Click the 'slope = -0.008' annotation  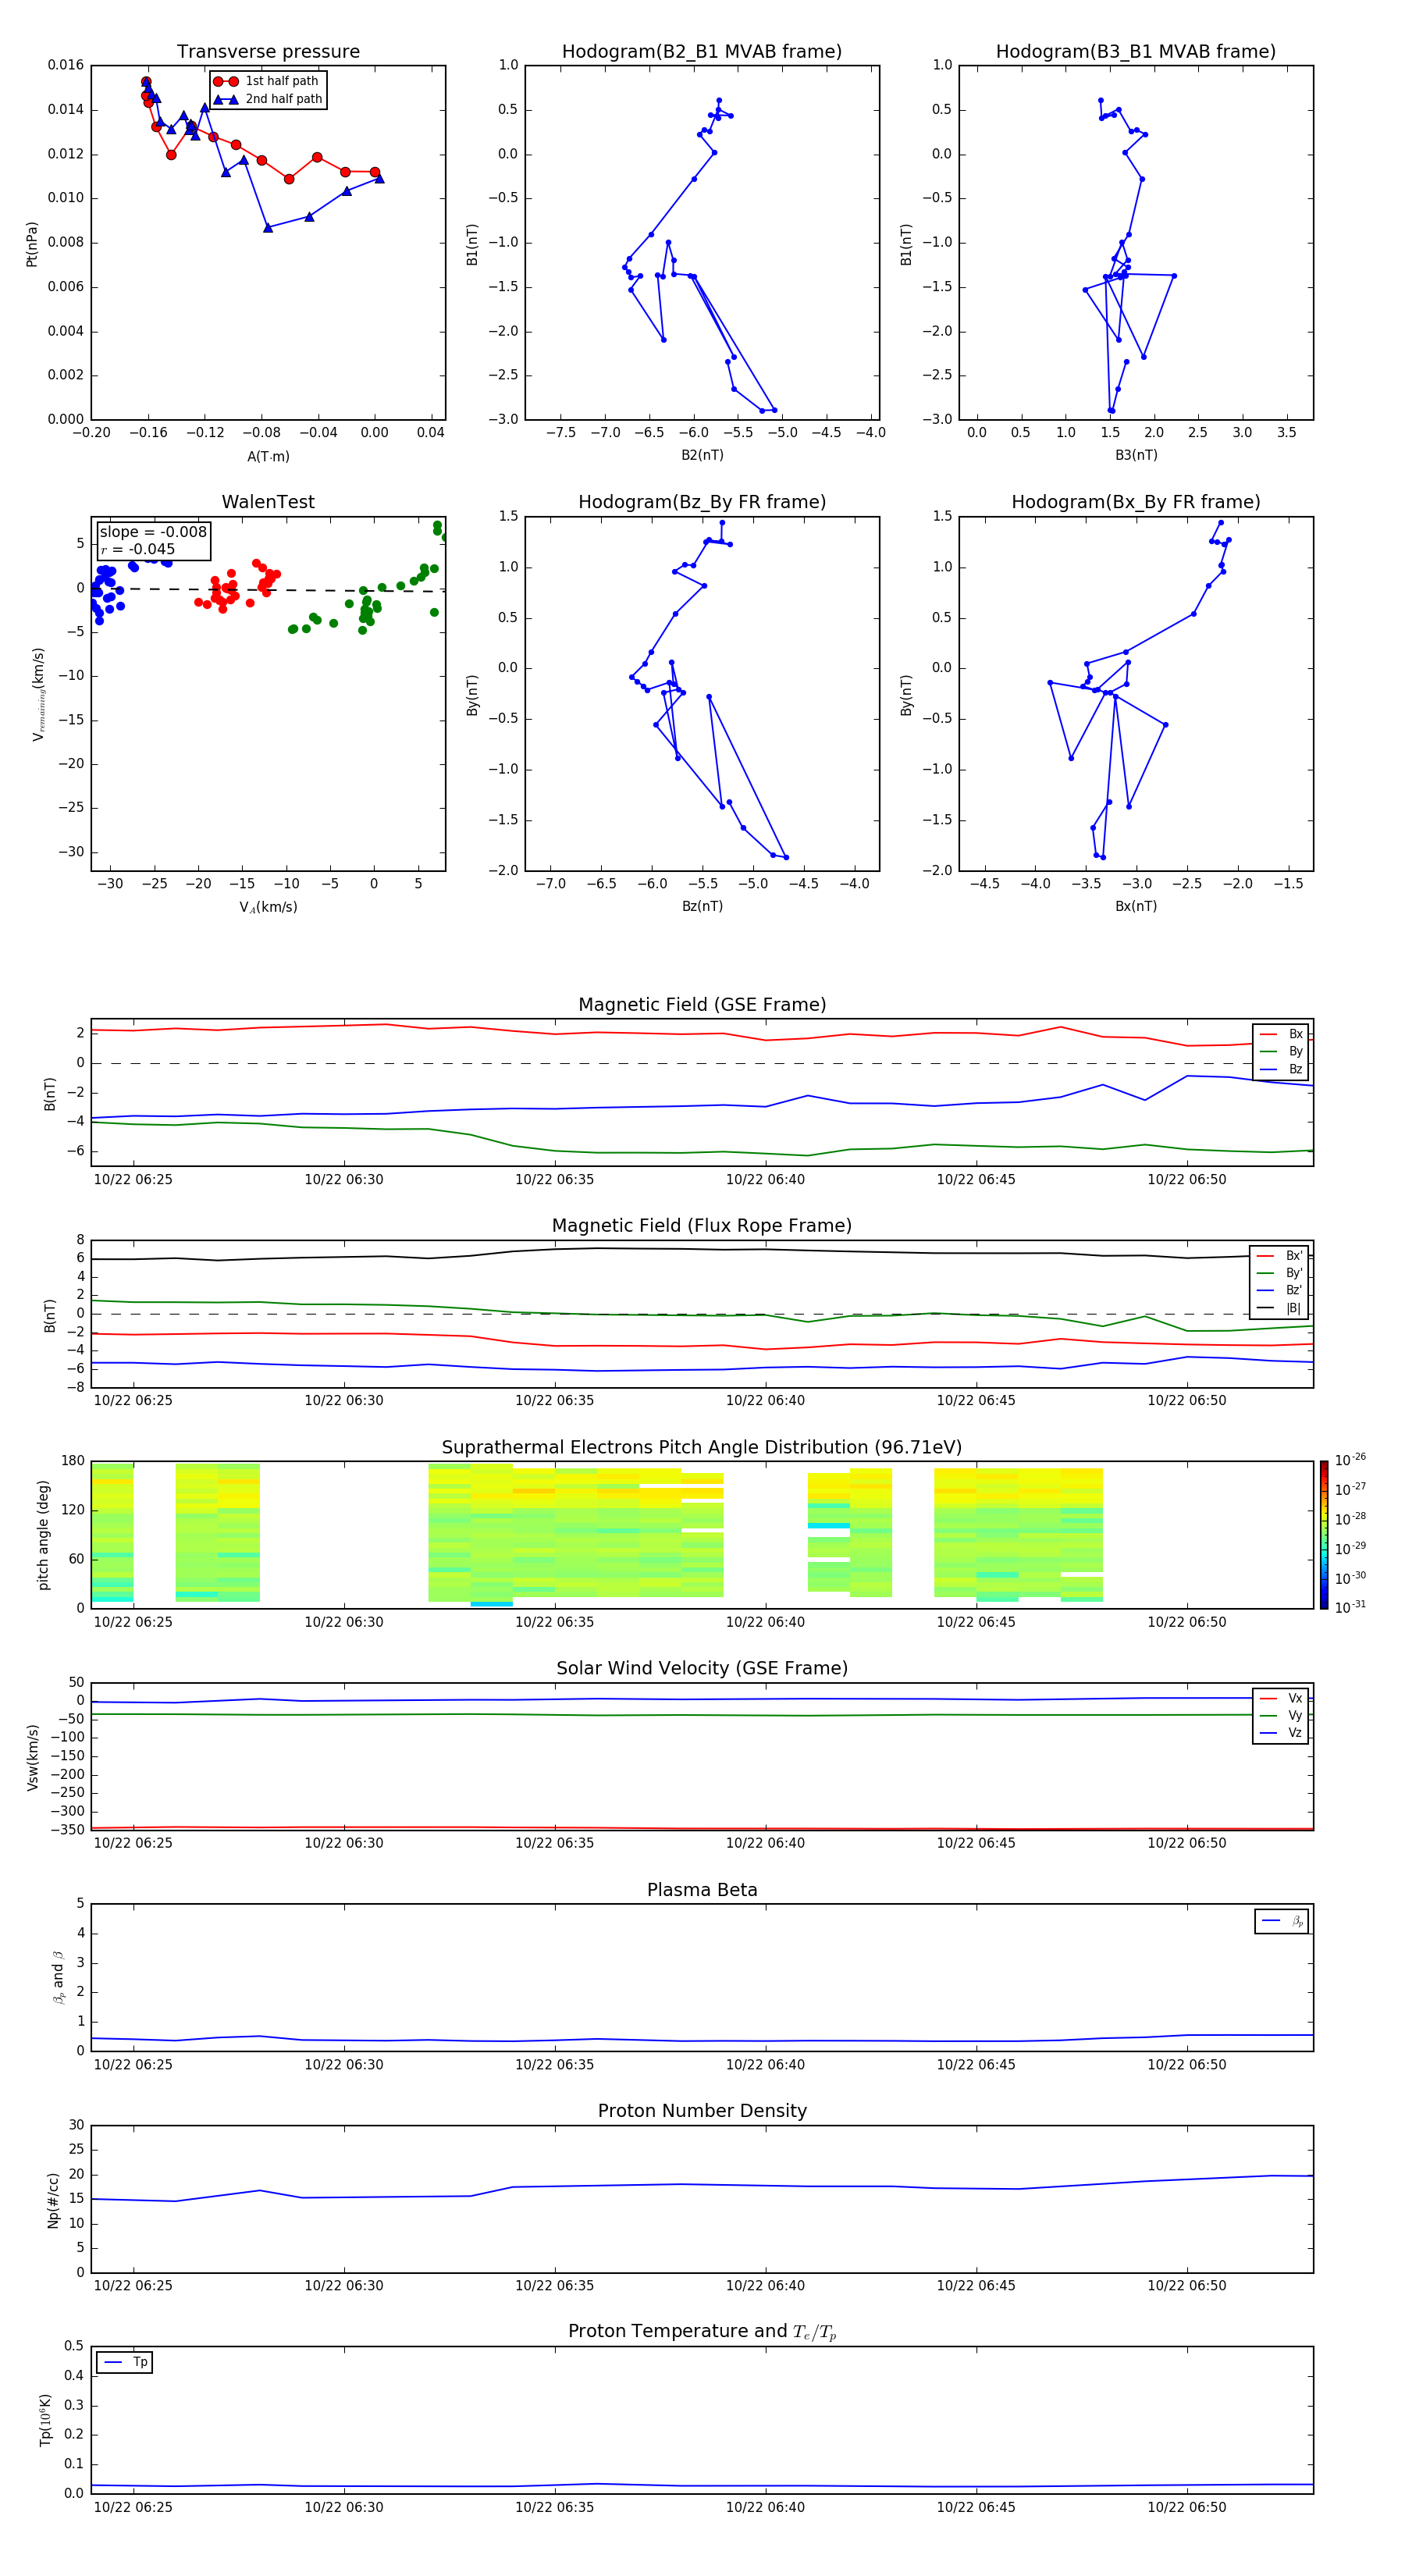point(153,532)
